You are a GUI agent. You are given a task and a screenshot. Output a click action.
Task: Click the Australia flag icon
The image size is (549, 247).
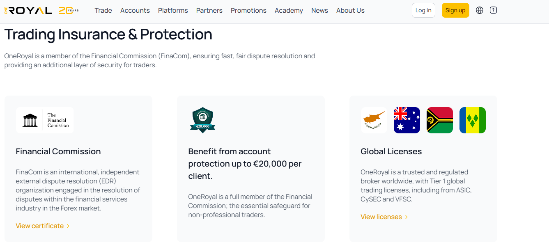407,120
